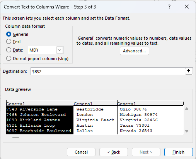Select the first preview column header General
The width and height of the screenshot is (196, 159).
click(x=40, y=103)
